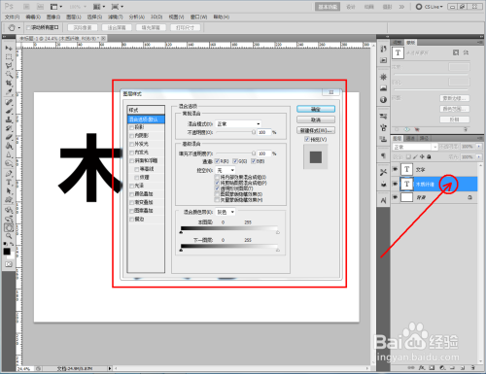Hide the 背景 background layer
This screenshot has width=486, height=374.
[x=395, y=197]
